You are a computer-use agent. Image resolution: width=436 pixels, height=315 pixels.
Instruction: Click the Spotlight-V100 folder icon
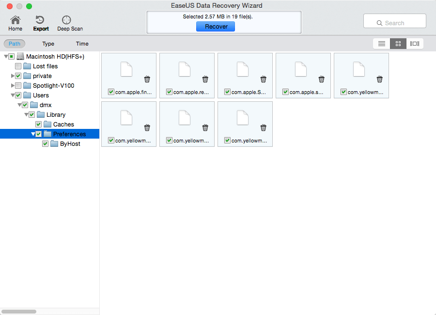27,86
